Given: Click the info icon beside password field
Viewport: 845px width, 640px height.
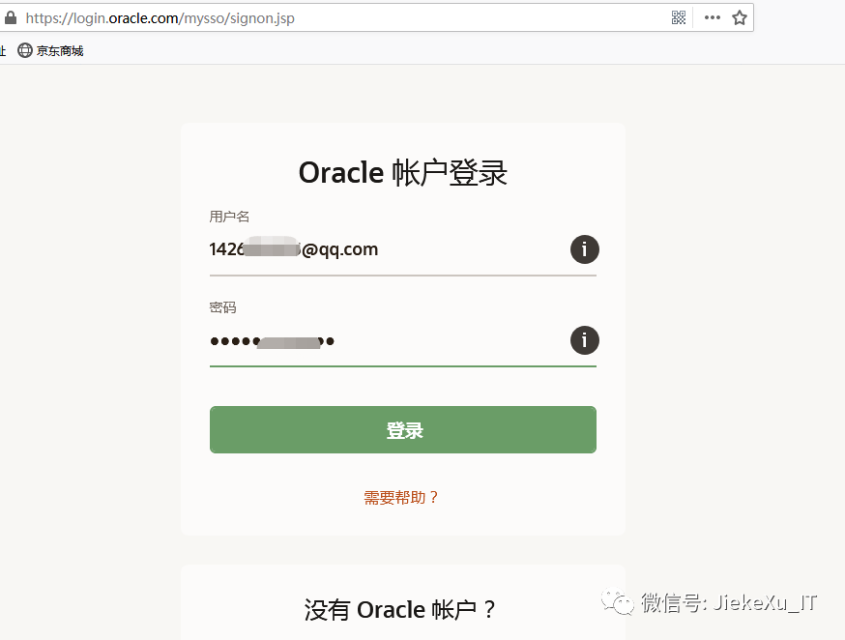Looking at the screenshot, I should (585, 340).
